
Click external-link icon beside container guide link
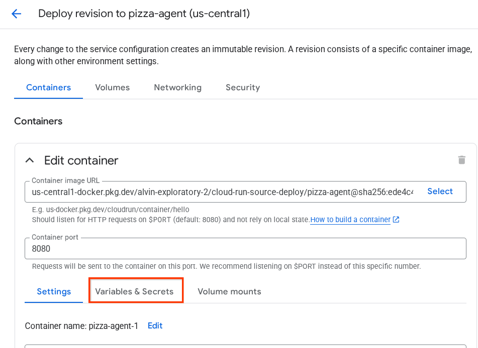(396, 220)
